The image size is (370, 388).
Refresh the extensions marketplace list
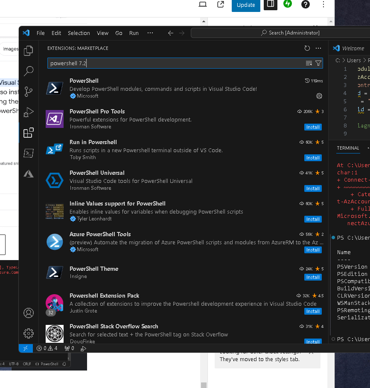point(307,48)
